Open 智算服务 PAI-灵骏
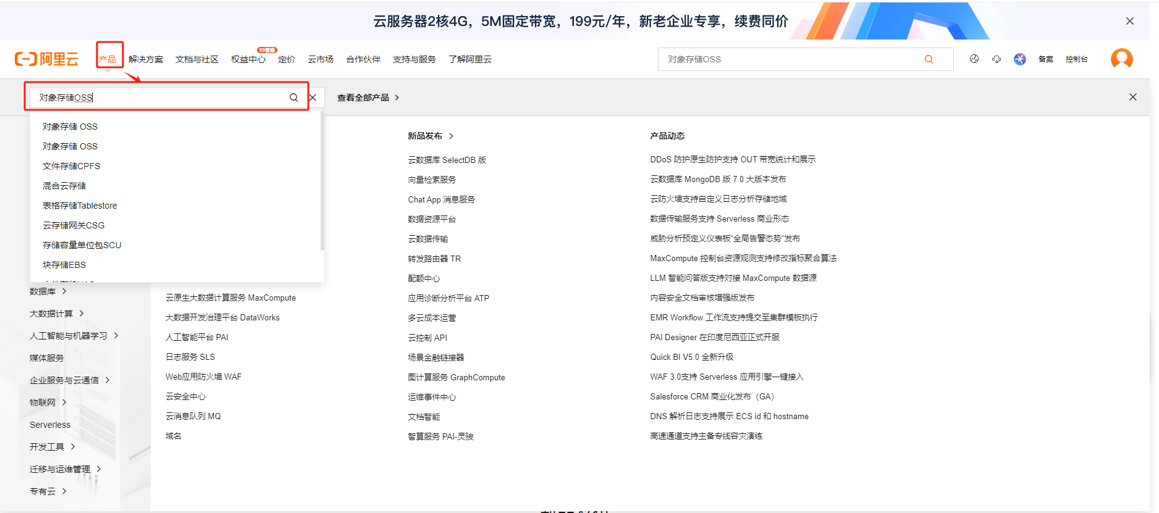Image resolution: width=1159 pixels, height=513 pixels. point(440,436)
